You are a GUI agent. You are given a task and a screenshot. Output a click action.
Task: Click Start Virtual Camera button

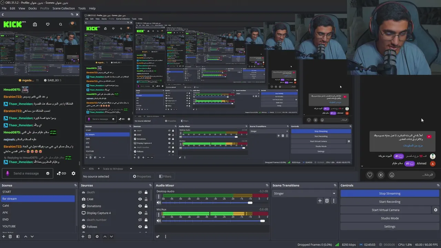click(386, 210)
